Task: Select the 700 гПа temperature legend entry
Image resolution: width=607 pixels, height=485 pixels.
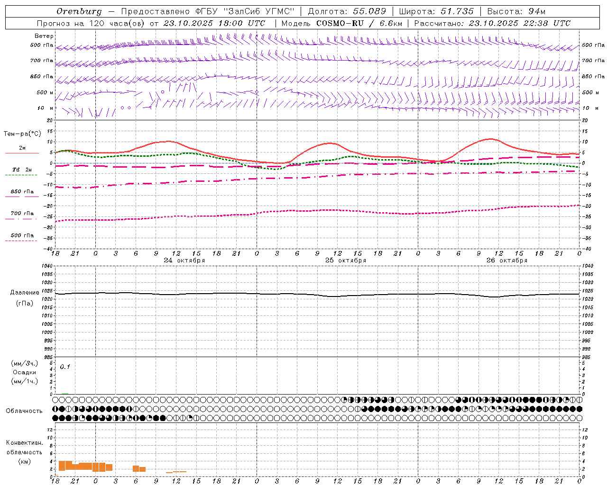Action: coord(22,214)
